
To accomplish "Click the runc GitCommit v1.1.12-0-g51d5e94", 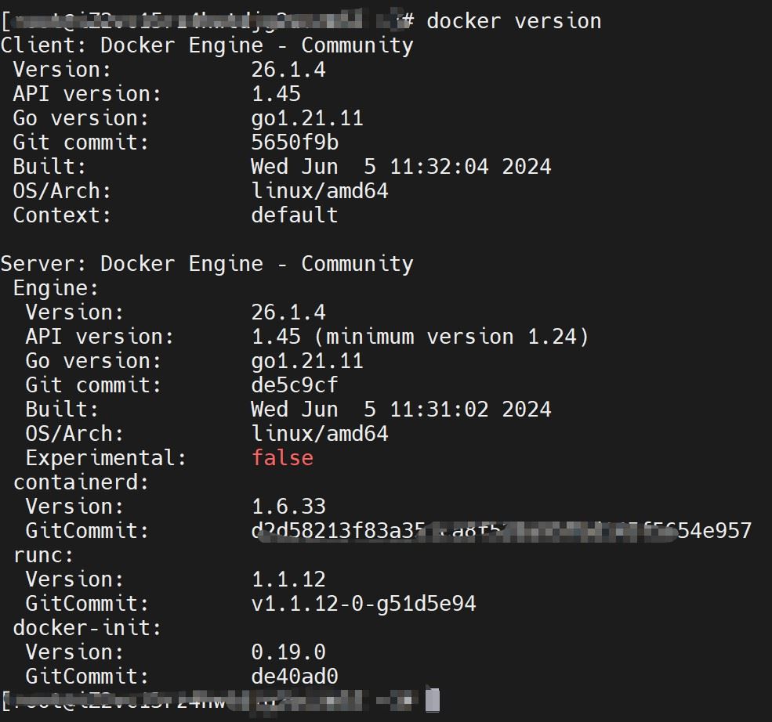I will (364, 604).
